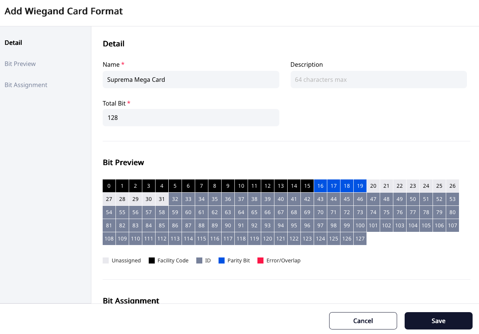This screenshot has height=334, width=479.
Task: Click the Error/Overlap red legend swatch
Action: pyautogui.click(x=260, y=260)
